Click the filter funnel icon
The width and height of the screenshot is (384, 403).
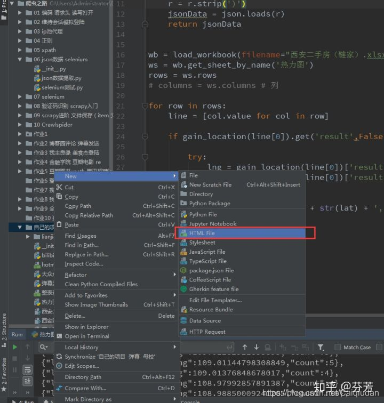(321, 348)
